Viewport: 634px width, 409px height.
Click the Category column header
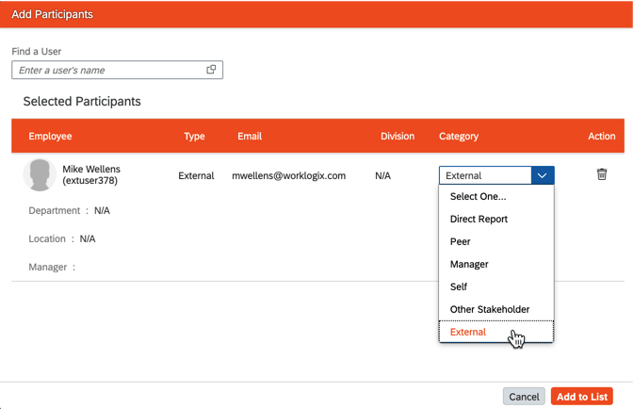[459, 136]
